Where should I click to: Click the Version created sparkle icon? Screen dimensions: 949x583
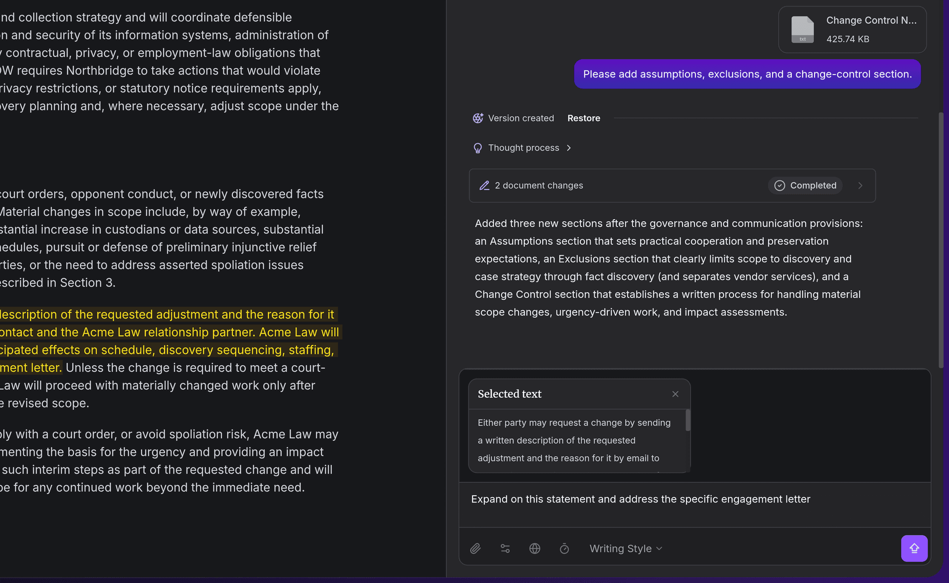pyautogui.click(x=477, y=118)
